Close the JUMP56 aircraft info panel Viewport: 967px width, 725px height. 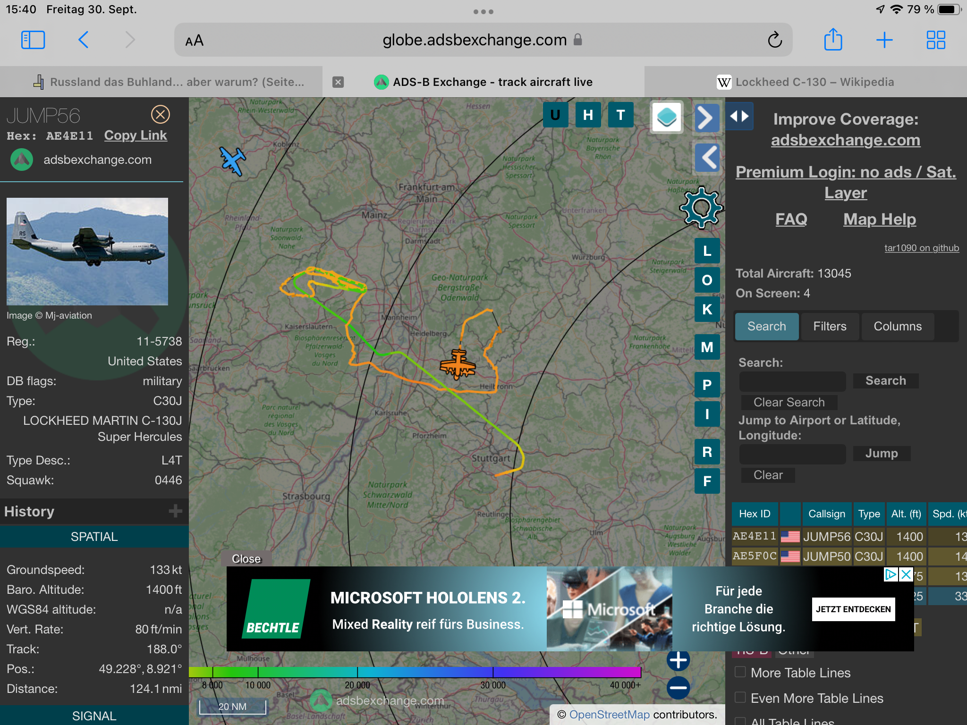click(x=160, y=114)
